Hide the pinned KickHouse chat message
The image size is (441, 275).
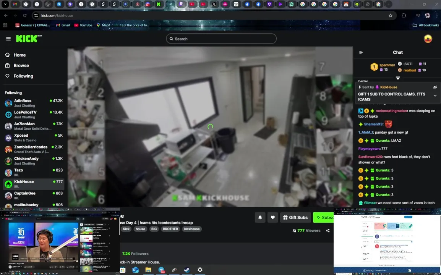[x=435, y=87]
